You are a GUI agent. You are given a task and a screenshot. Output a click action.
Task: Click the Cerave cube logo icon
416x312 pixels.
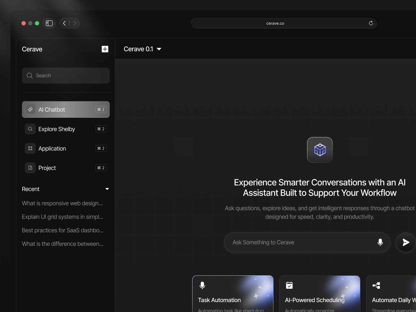click(320, 150)
